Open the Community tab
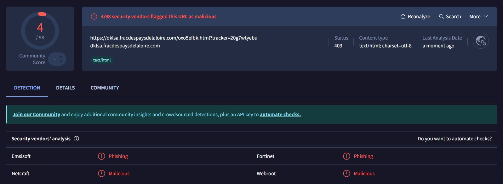This screenshot has width=503, height=184. pos(105,88)
